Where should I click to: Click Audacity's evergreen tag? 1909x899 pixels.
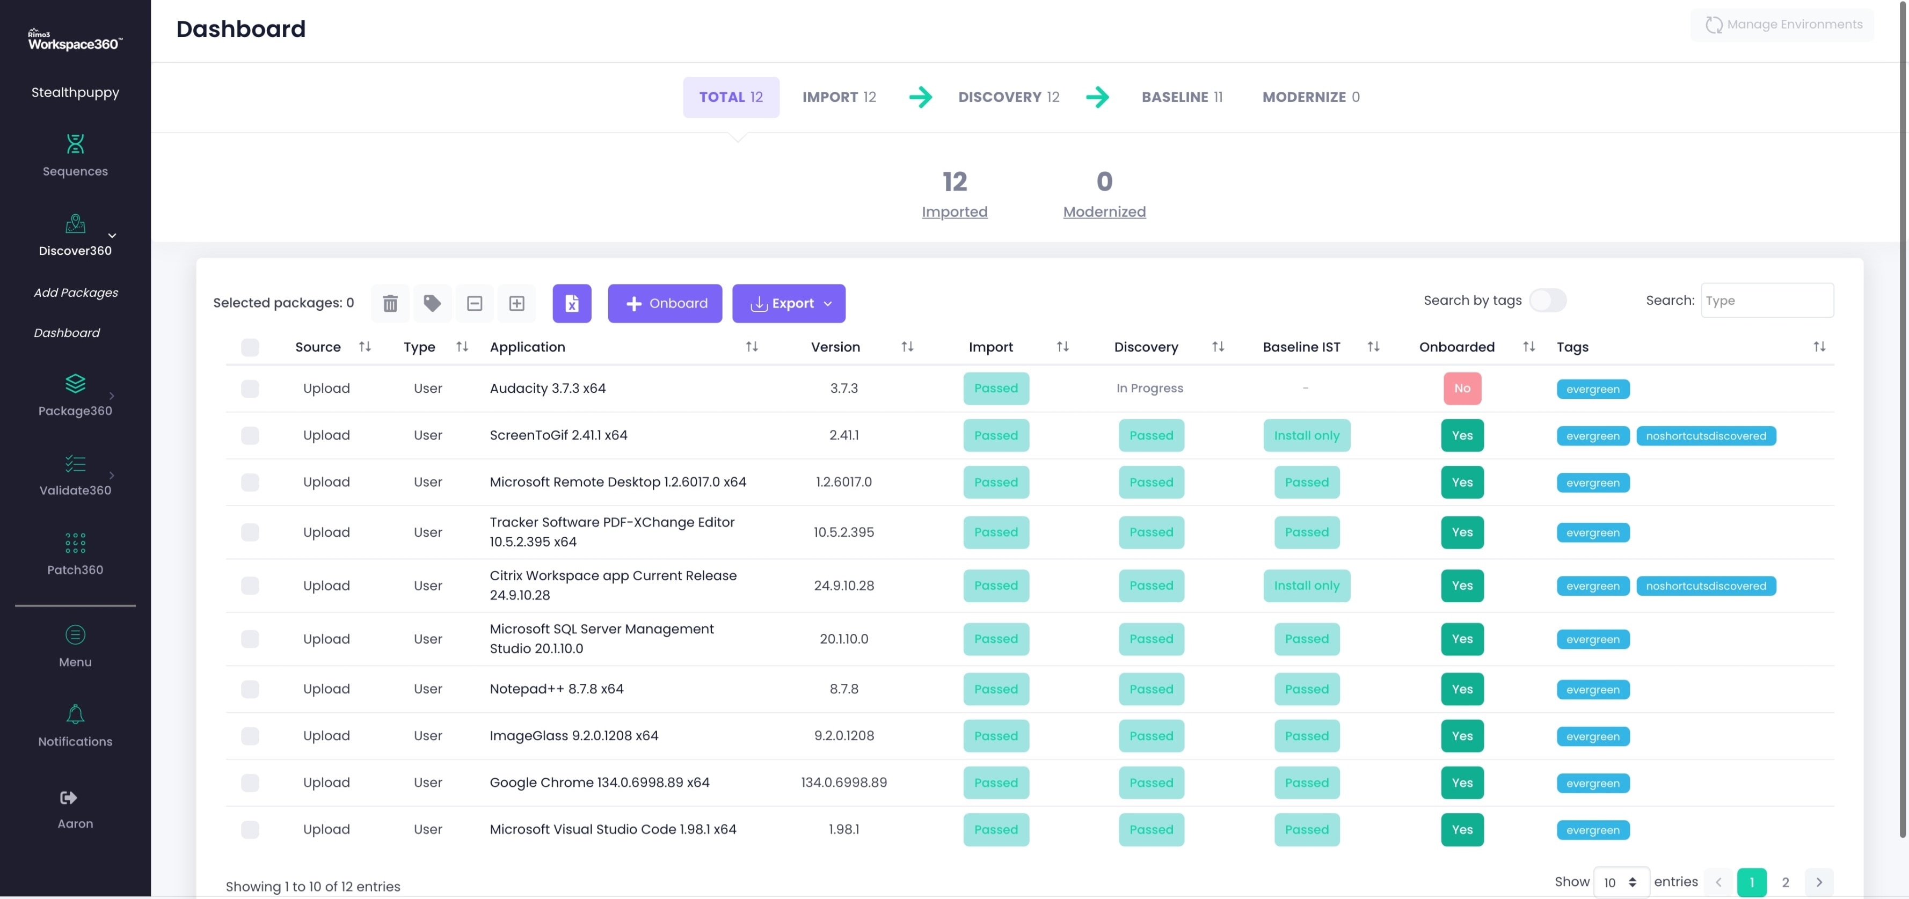point(1593,389)
